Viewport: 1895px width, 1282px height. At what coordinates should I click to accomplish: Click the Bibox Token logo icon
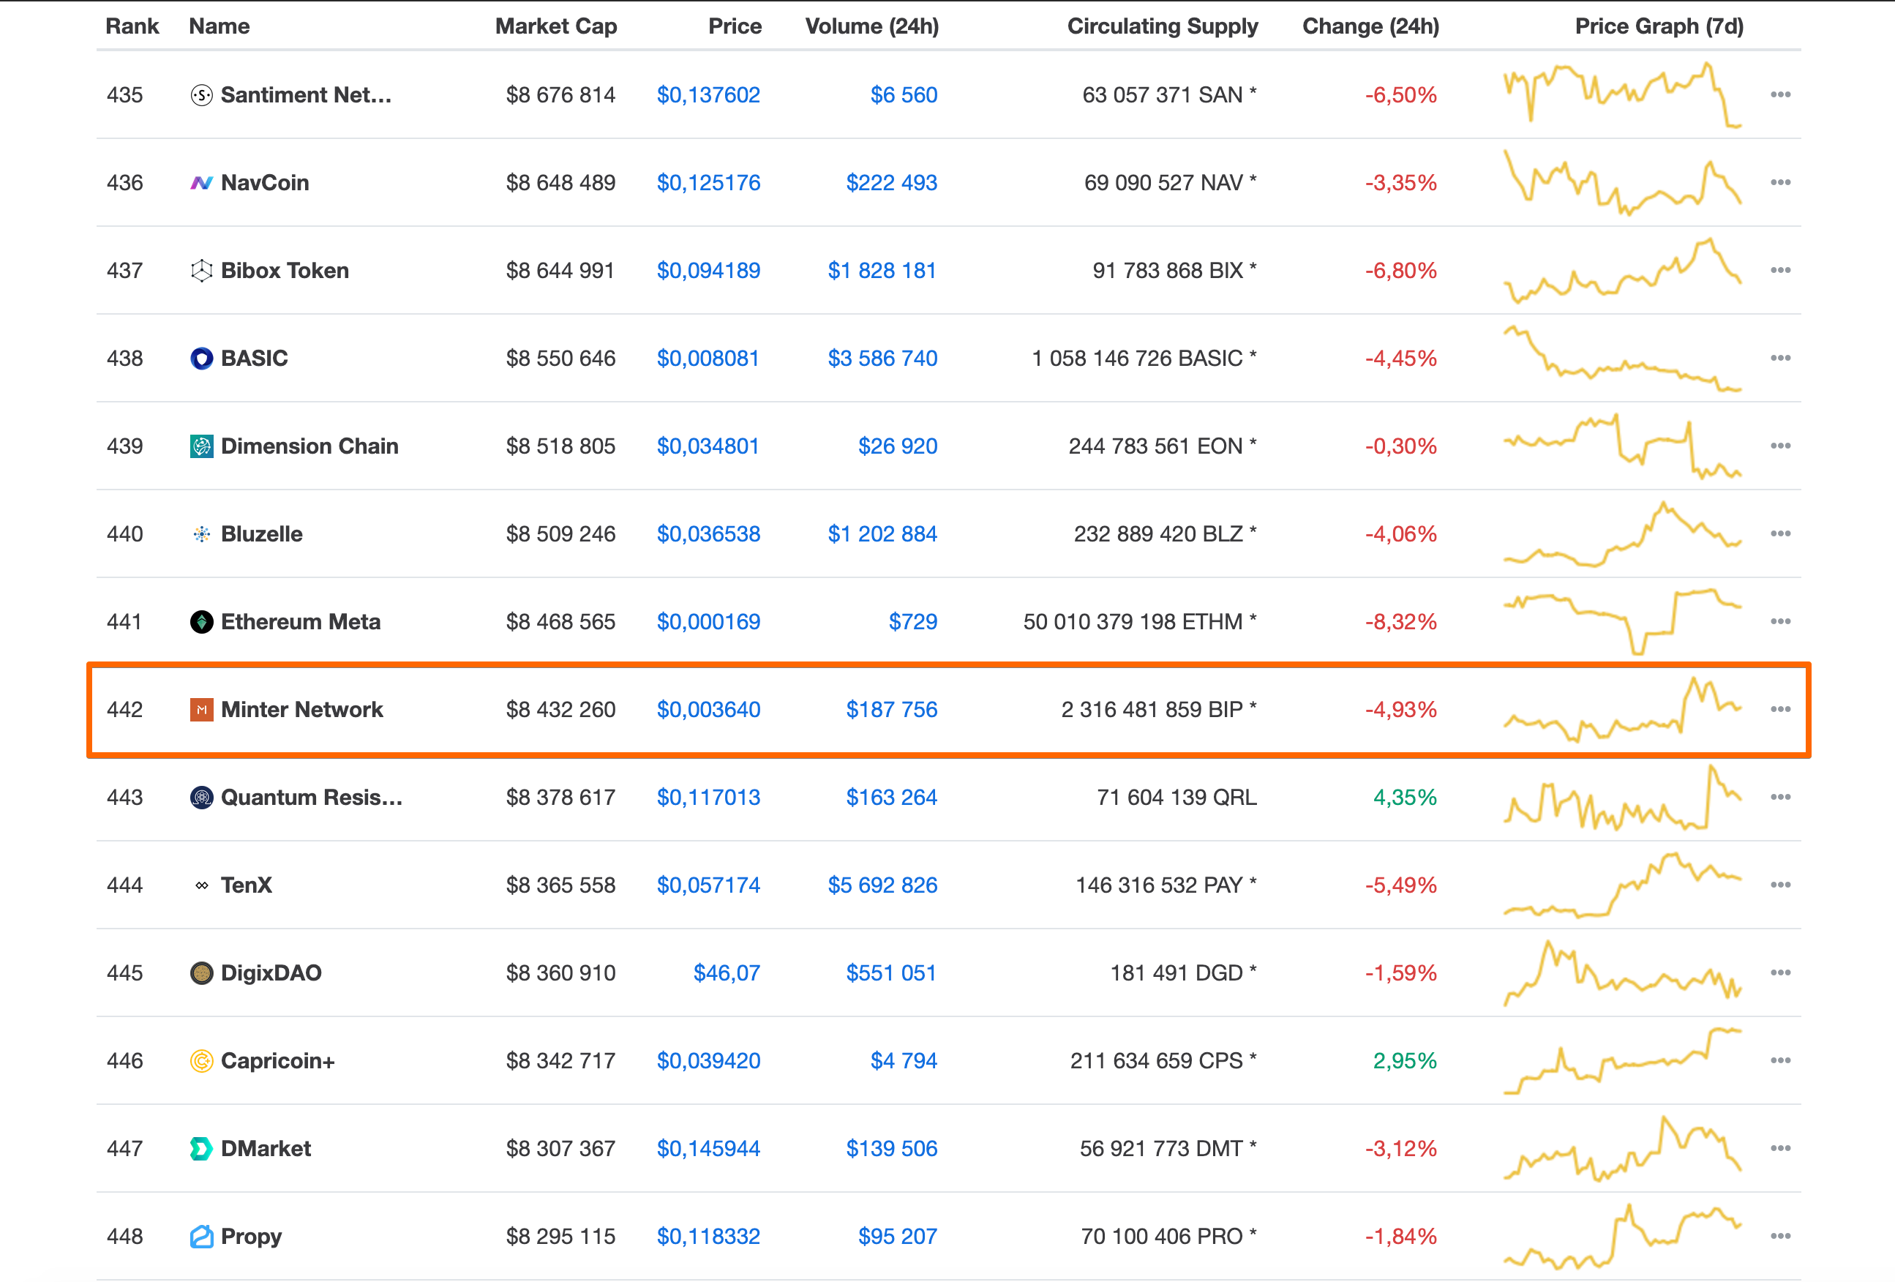coord(201,271)
